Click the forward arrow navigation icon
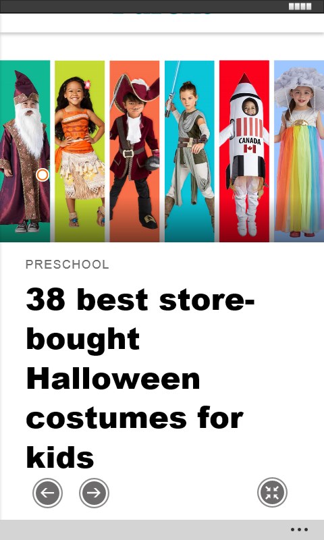The width and height of the screenshot is (324, 540). point(94,493)
